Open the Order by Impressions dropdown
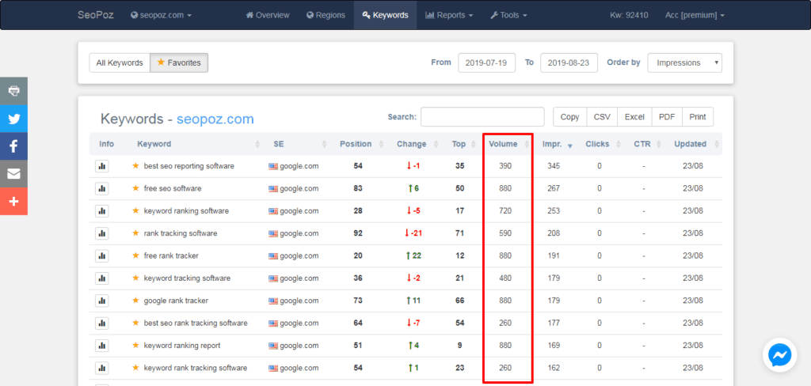Viewport: 811px width, 386px height. [685, 63]
